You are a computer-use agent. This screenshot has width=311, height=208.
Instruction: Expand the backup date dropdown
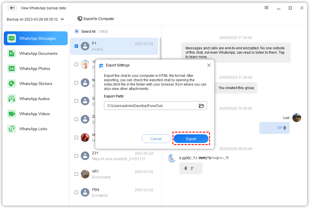pos(62,19)
